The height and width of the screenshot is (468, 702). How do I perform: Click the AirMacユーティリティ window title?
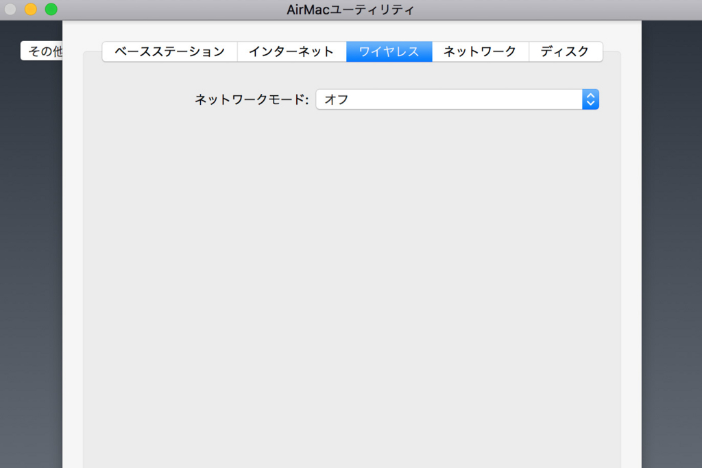350,10
